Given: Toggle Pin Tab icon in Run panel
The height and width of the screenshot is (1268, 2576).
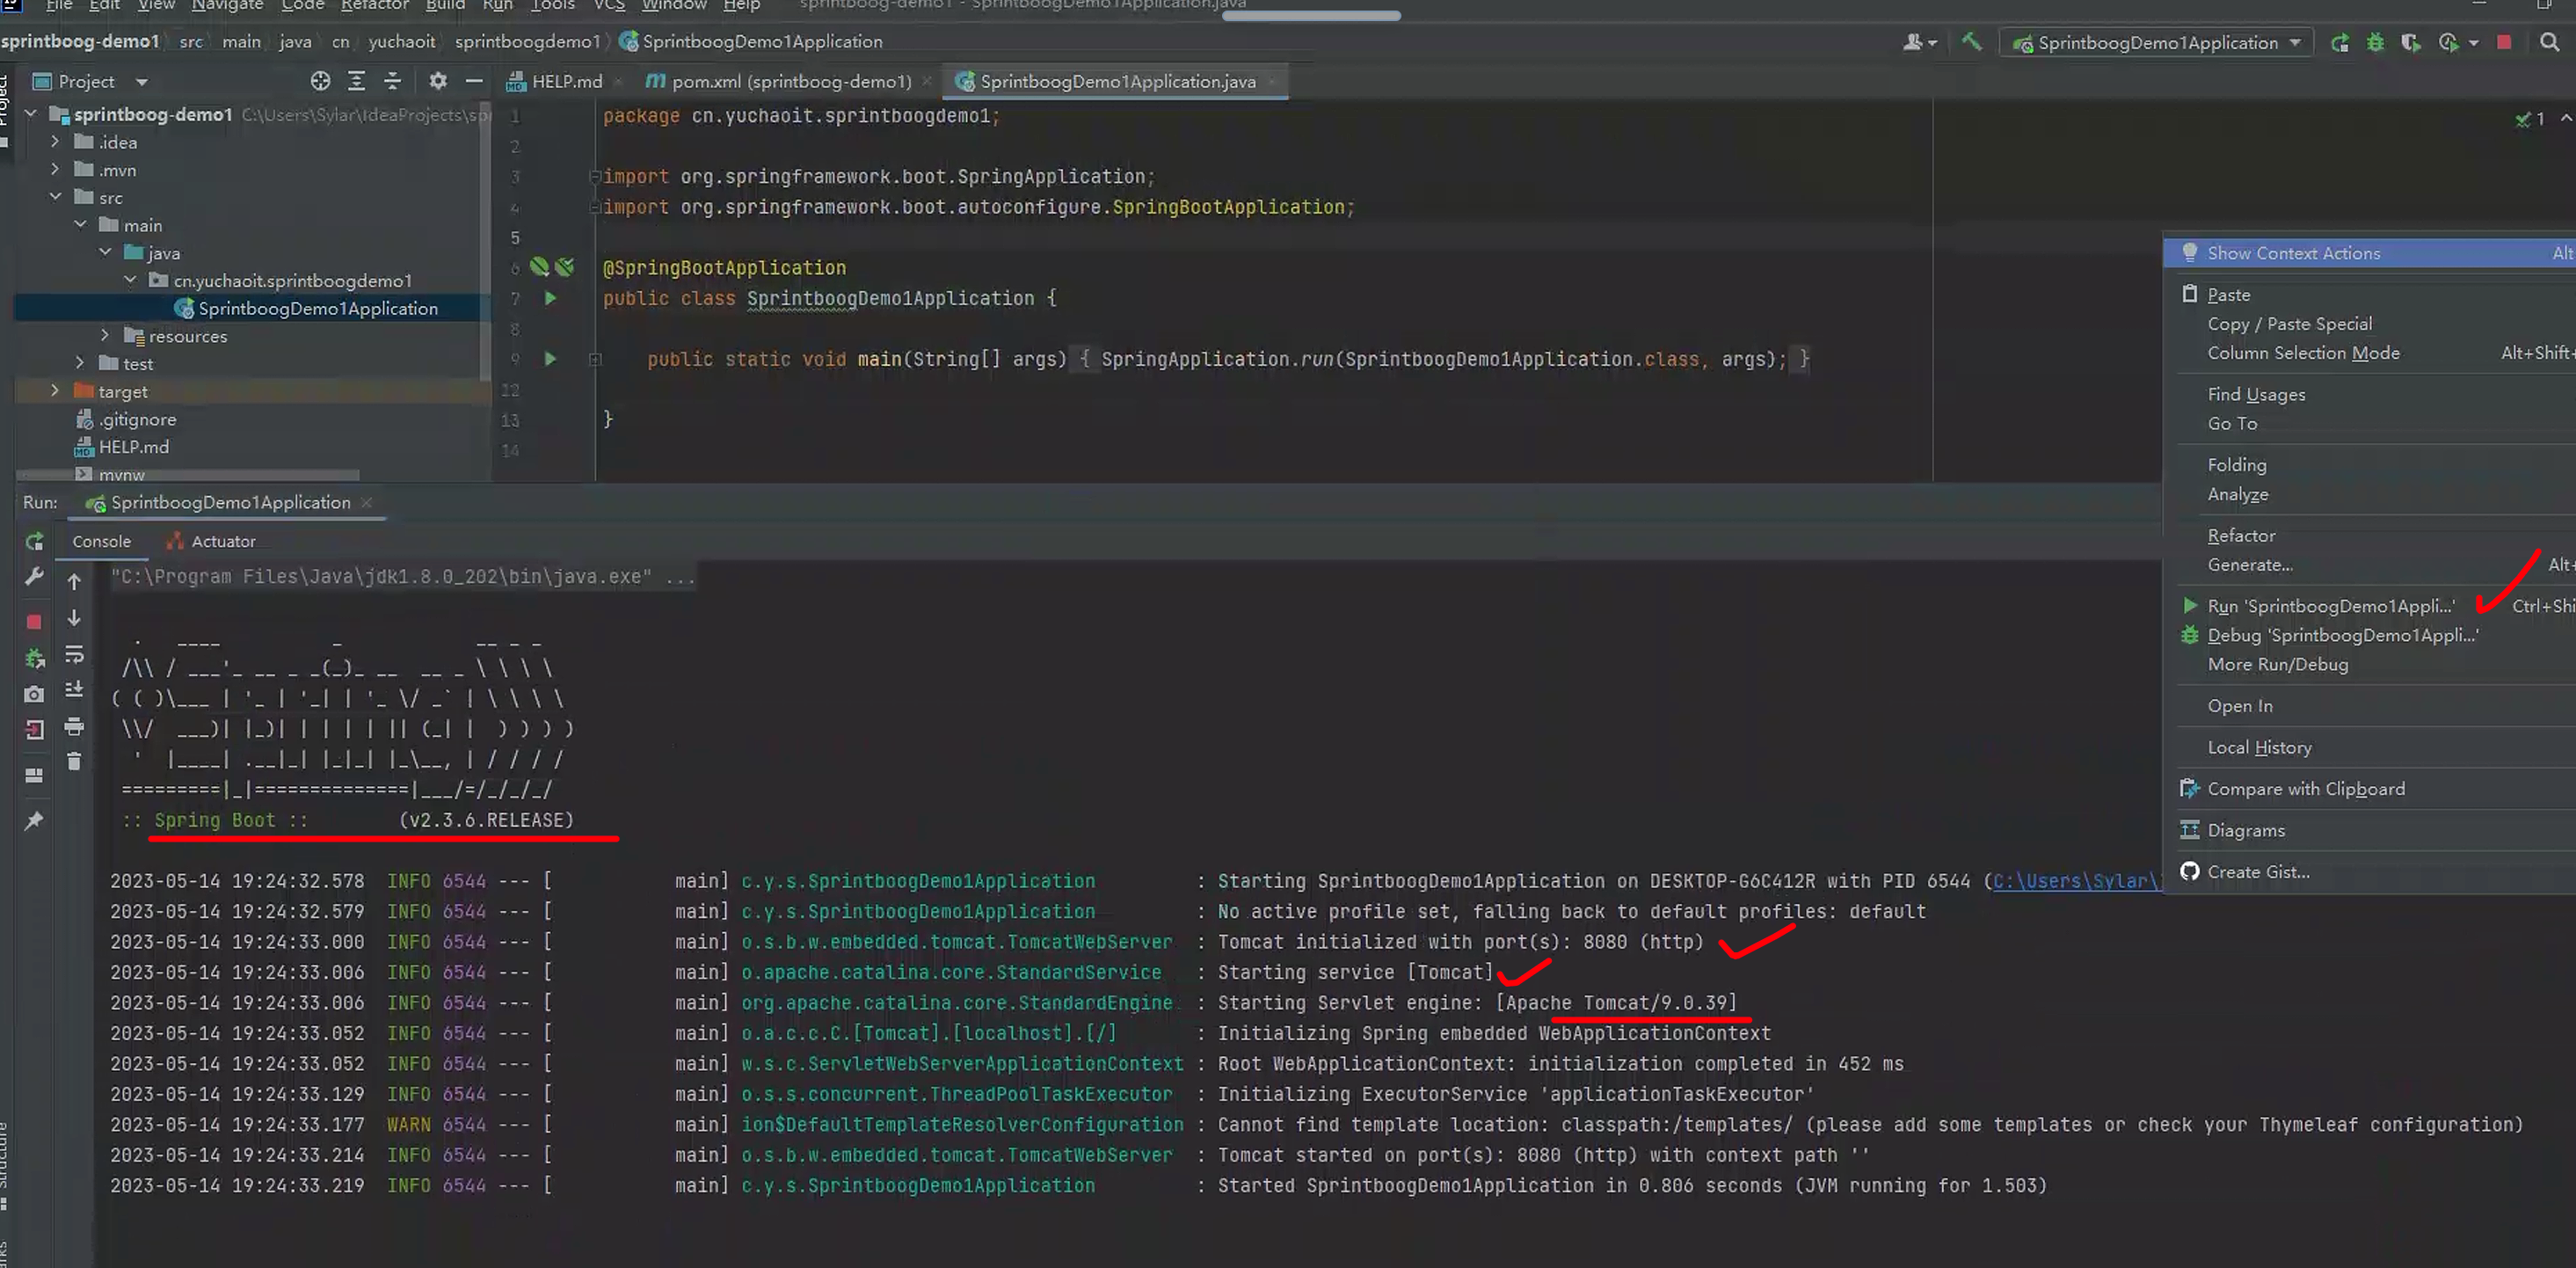Looking at the screenshot, I should (34, 820).
